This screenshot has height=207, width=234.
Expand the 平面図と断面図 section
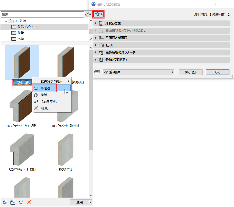[96, 38]
